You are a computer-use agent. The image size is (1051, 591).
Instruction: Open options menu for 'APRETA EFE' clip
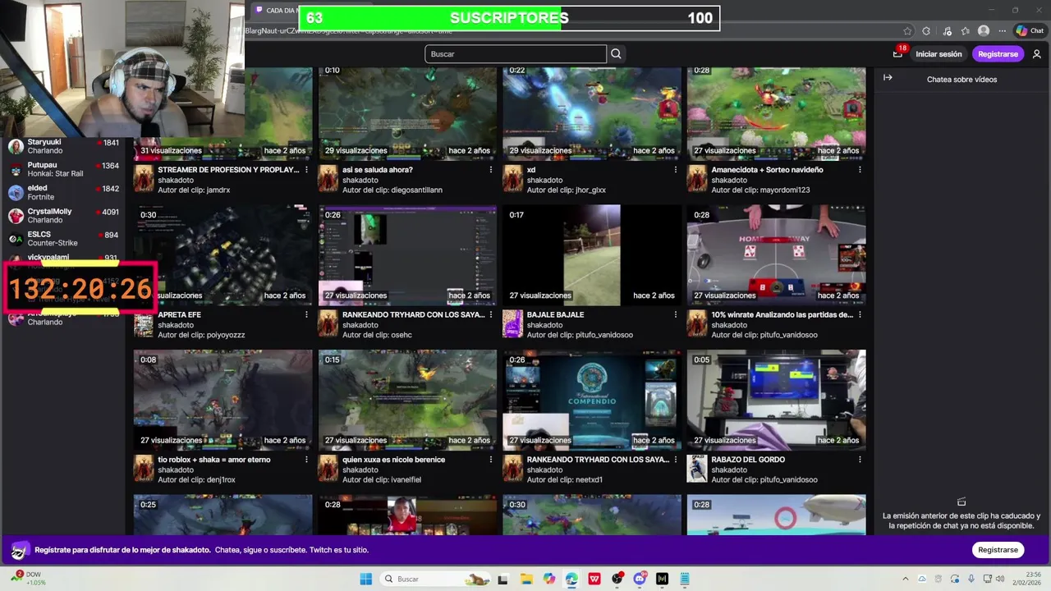pyautogui.click(x=306, y=314)
